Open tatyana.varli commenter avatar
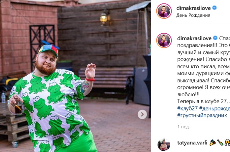 pos(164,144)
